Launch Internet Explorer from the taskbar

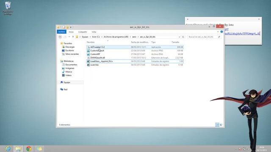pyautogui.click(x=8, y=149)
